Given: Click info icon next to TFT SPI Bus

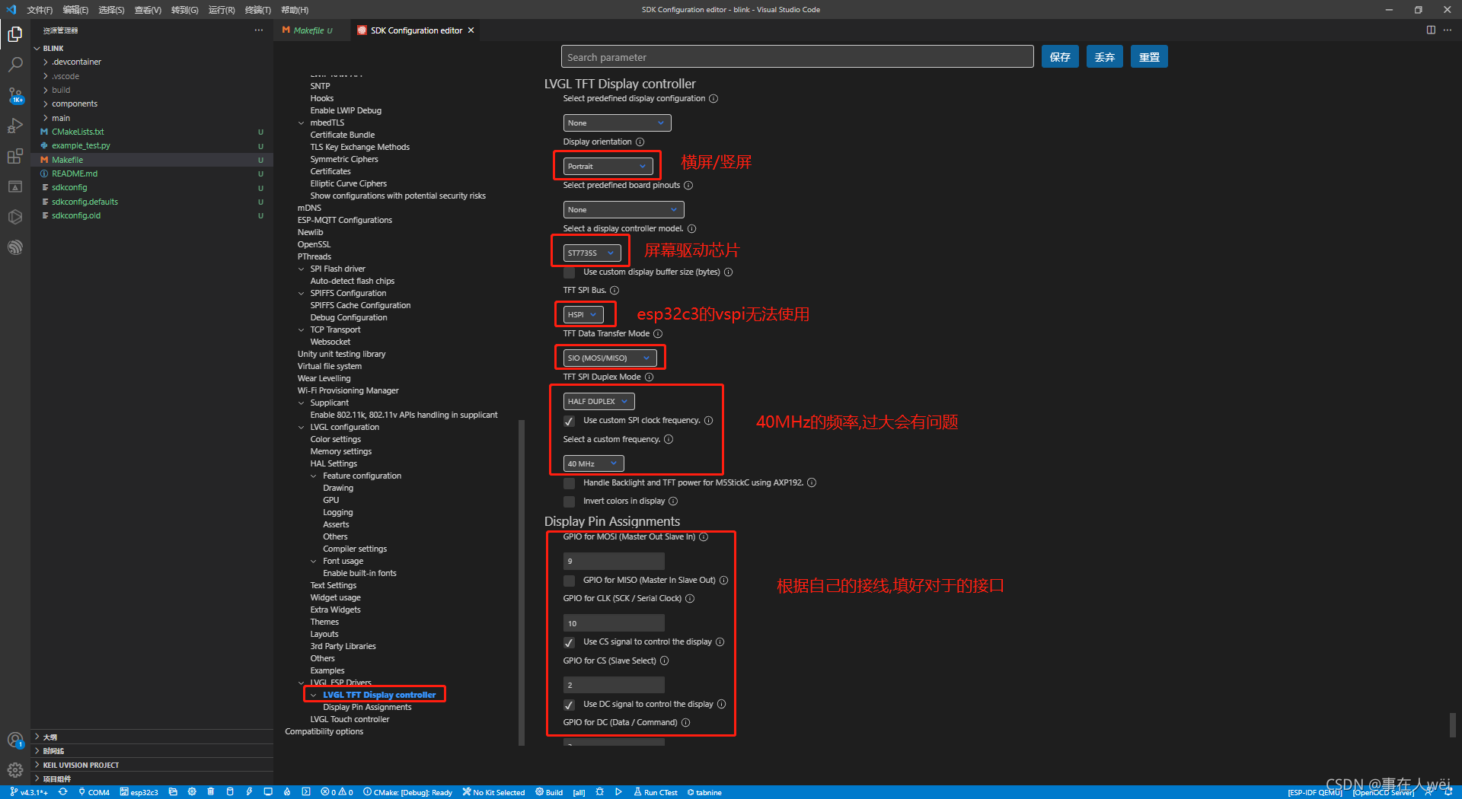Looking at the screenshot, I should pos(614,291).
